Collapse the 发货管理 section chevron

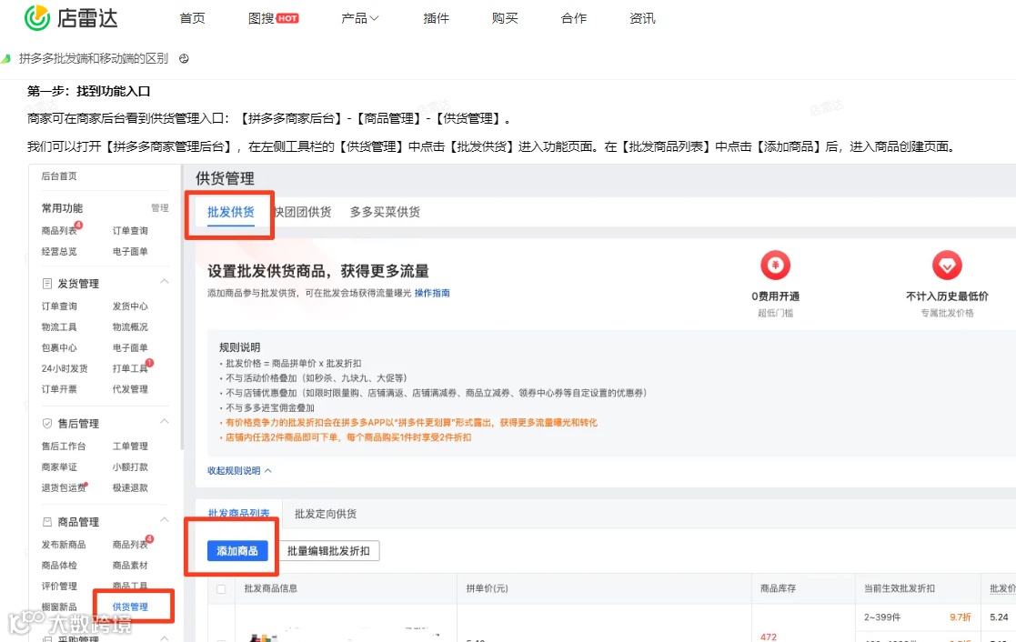tap(164, 281)
